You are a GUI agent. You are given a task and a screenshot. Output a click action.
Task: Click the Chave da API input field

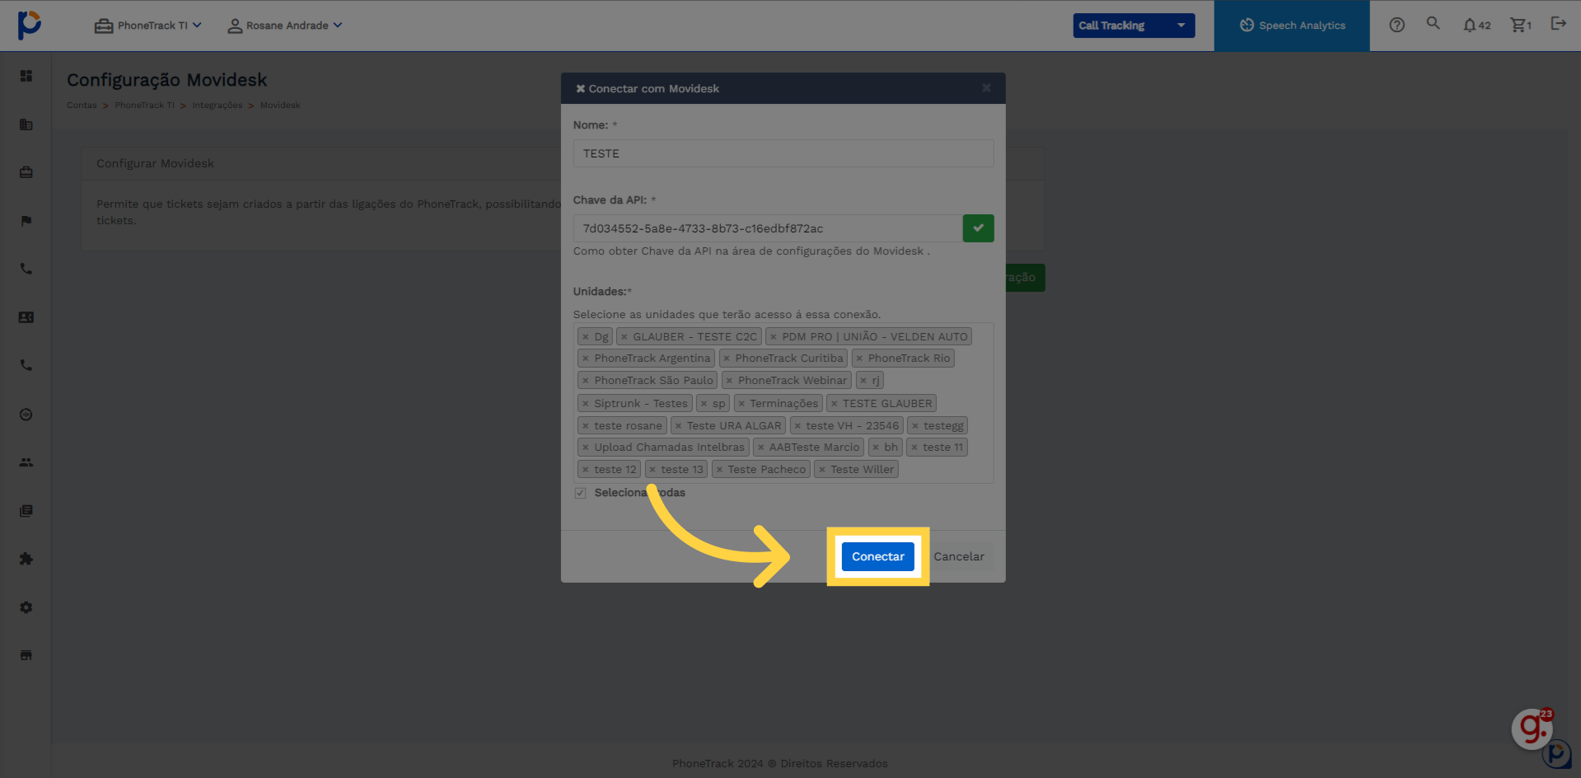768,228
